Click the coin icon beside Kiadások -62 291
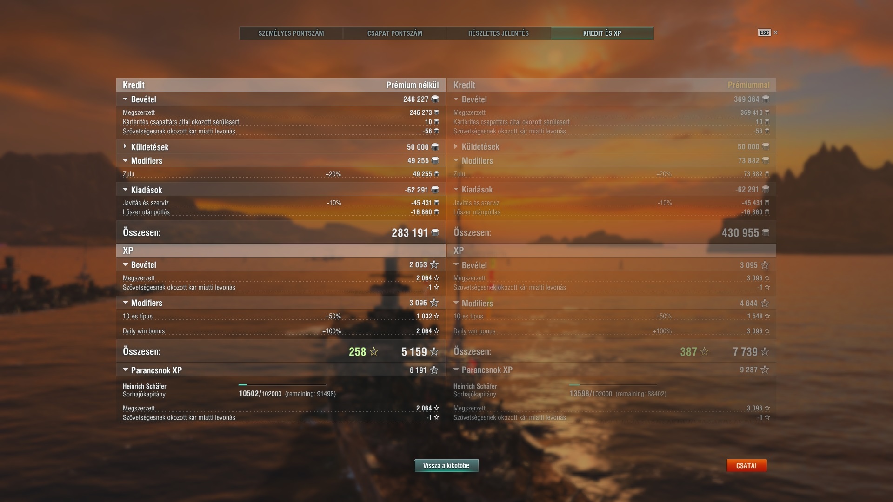893x502 pixels. (x=435, y=190)
